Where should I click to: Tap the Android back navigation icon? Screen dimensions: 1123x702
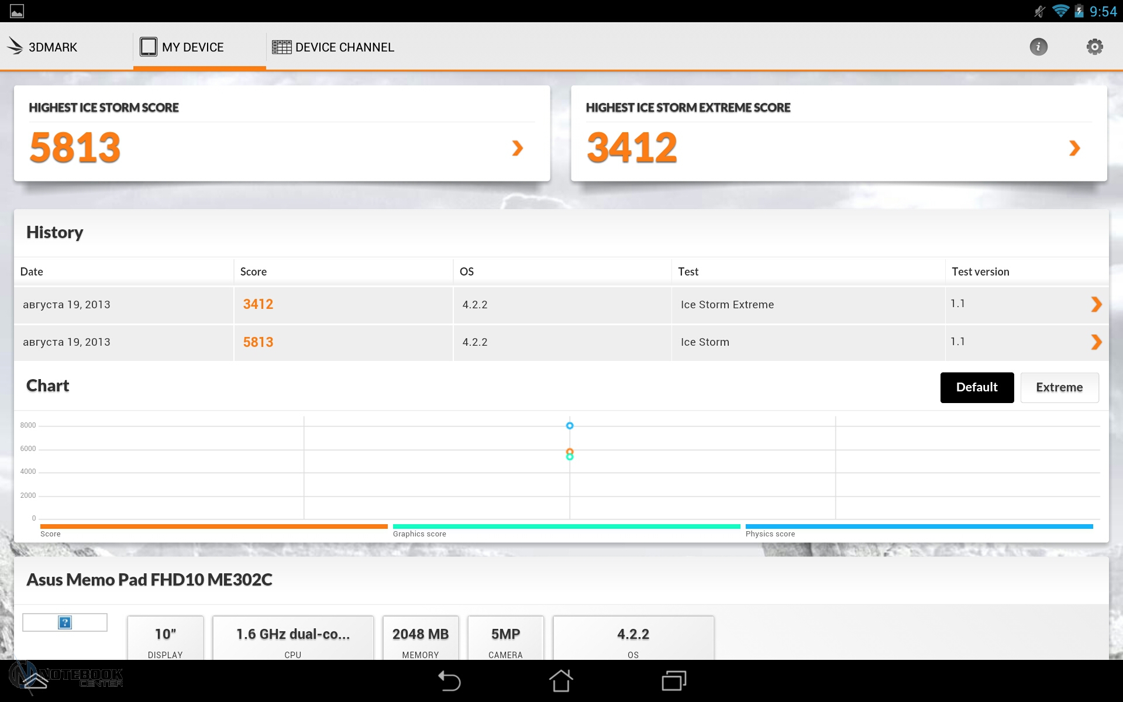449,681
